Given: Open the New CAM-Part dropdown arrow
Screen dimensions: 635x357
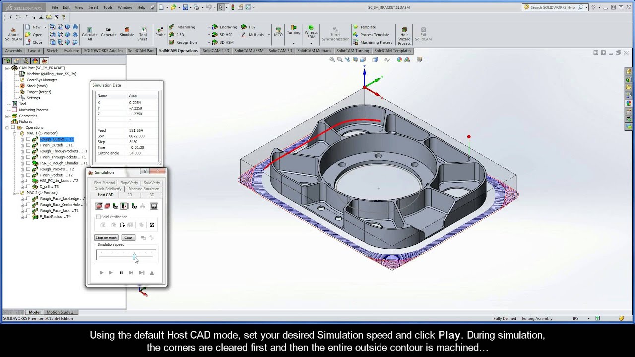Looking at the screenshot, I should (x=45, y=27).
